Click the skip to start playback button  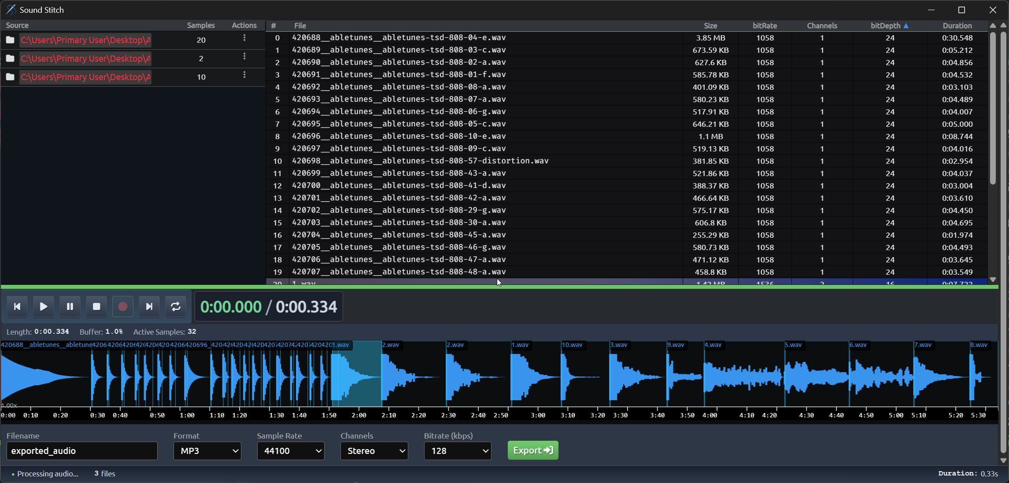[x=17, y=306]
